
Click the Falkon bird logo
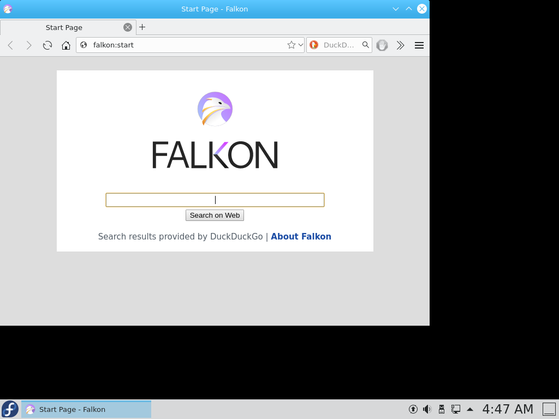click(215, 109)
